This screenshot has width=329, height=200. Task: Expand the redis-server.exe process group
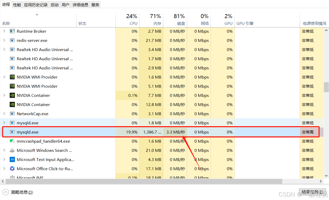pyautogui.click(x=4, y=40)
